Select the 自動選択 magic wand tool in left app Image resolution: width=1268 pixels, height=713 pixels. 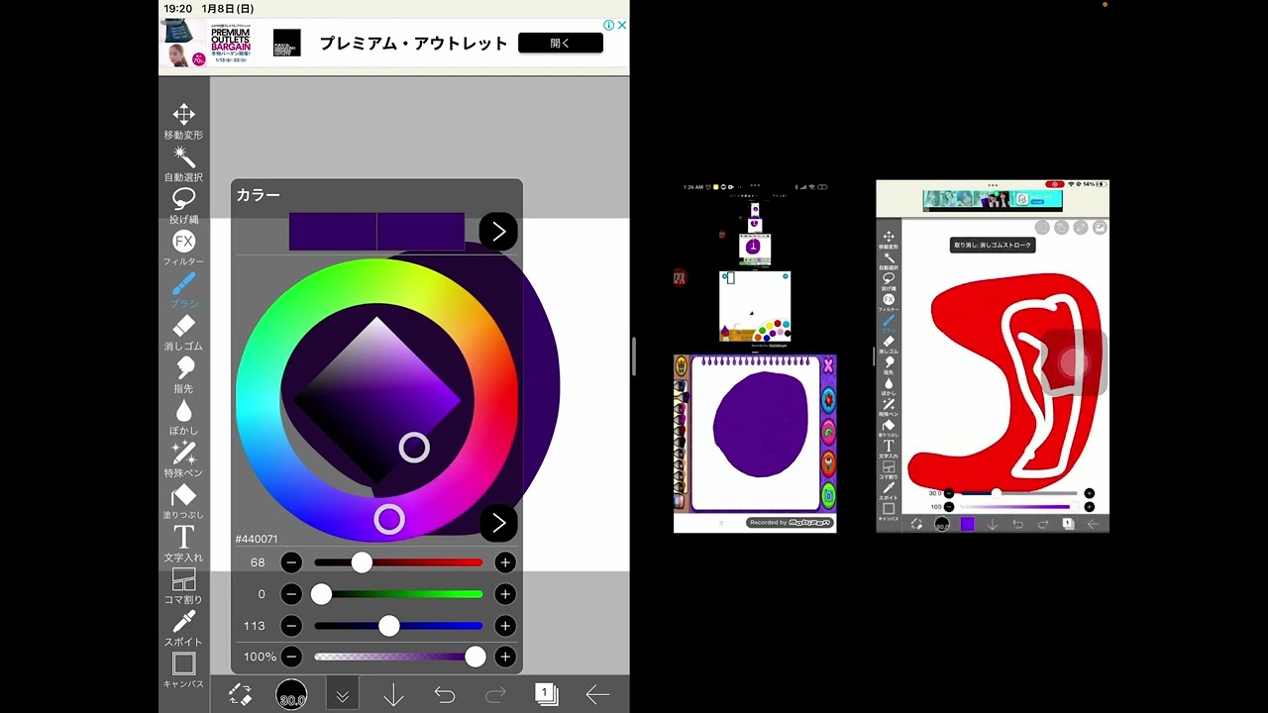[183, 163]
